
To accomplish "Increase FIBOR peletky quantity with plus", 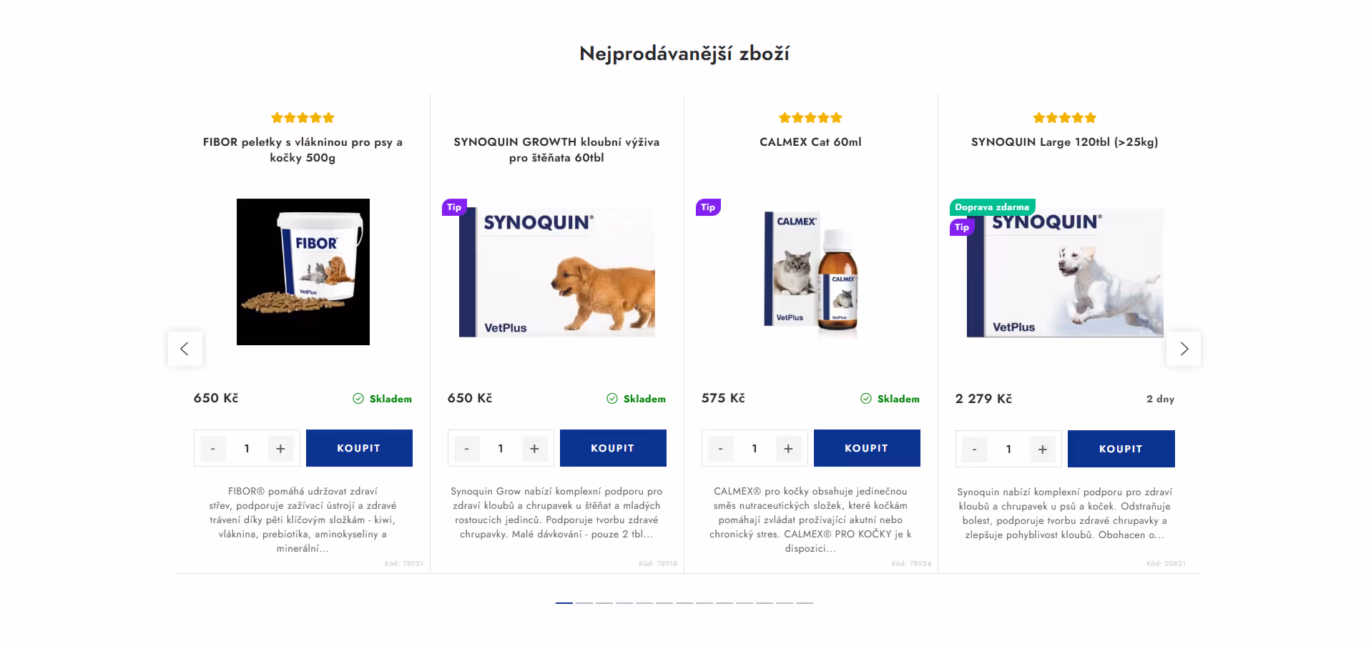I will pos(280,449).
